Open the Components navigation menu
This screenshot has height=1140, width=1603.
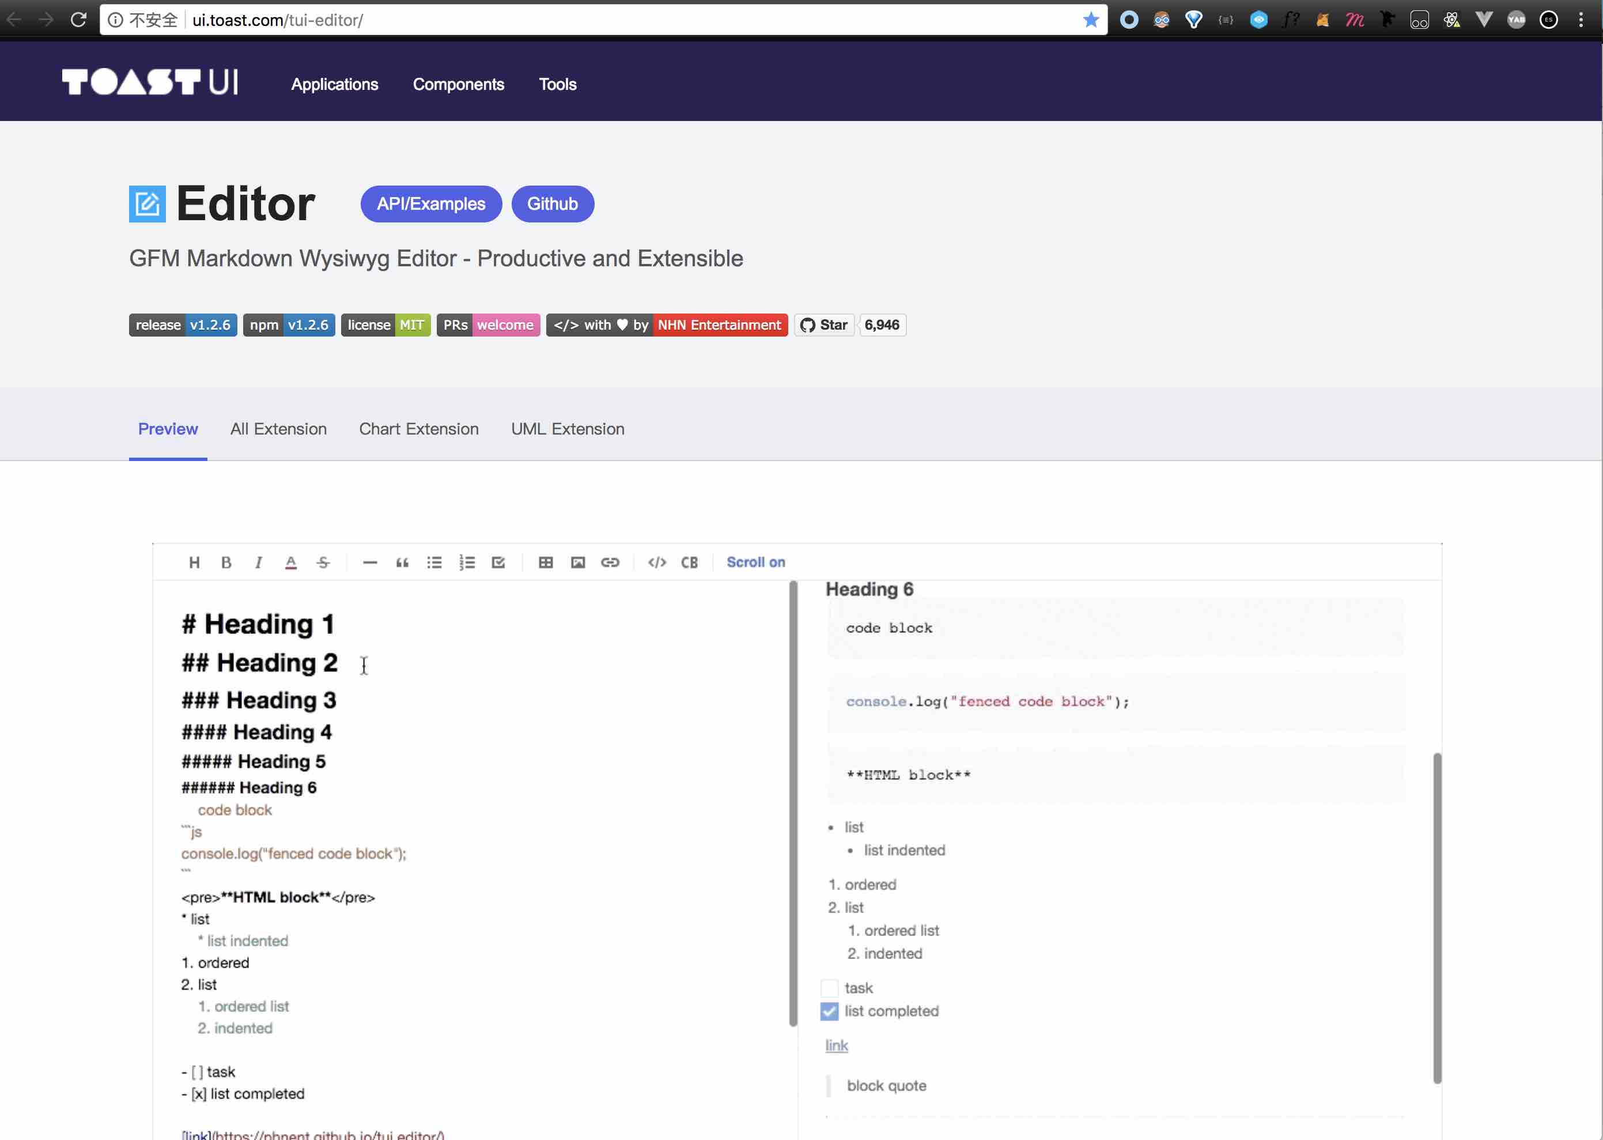458,84
